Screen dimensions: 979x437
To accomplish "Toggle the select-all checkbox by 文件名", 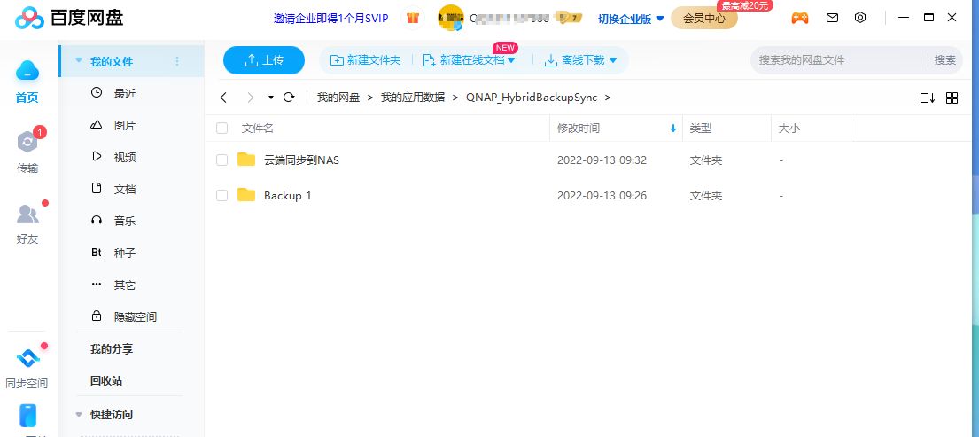I will (x=221, y=129).
